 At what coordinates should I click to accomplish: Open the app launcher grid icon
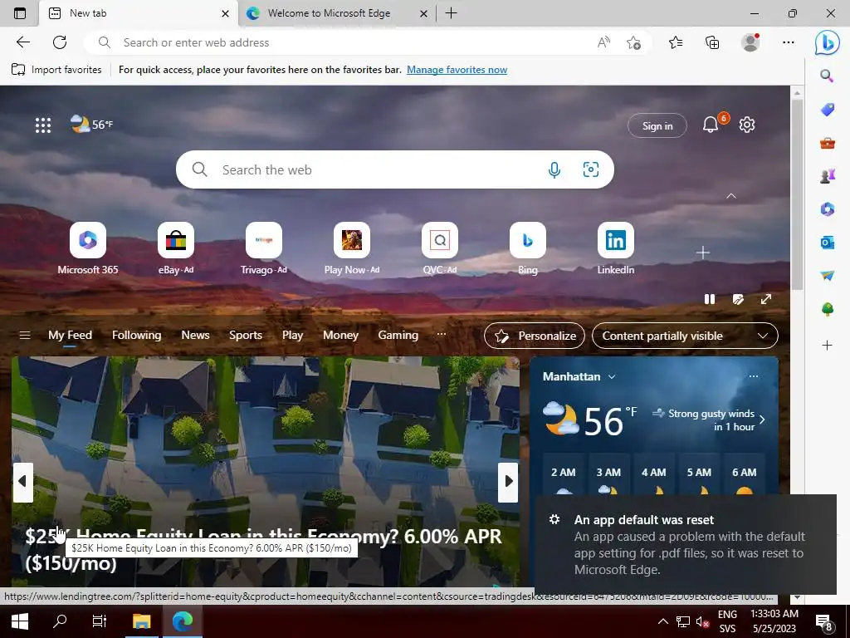click(43, 125)
